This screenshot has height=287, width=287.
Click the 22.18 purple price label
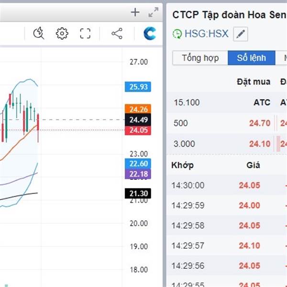point(138,174)
